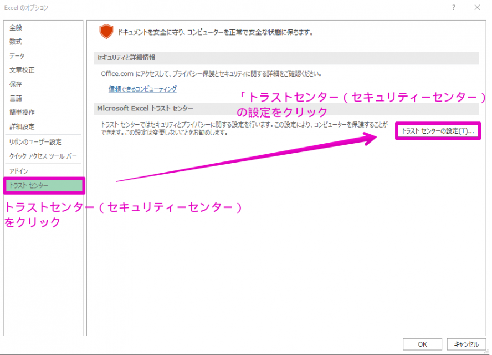Select トラスト センター in the sidebar
492x355 pixels.
[x=44, y=185]
